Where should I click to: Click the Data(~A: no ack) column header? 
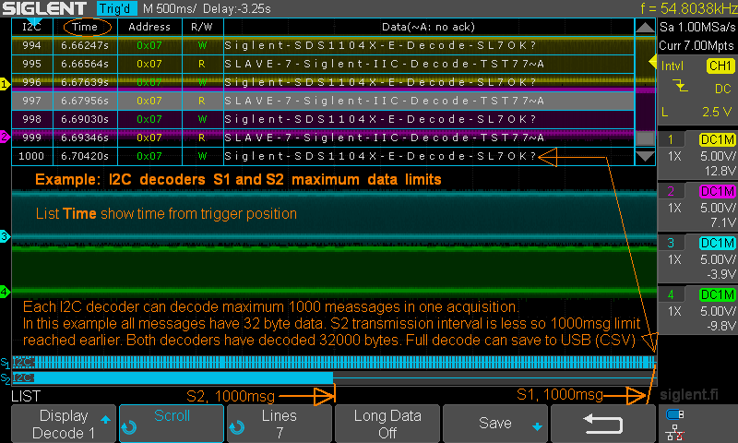click(429, 27)
